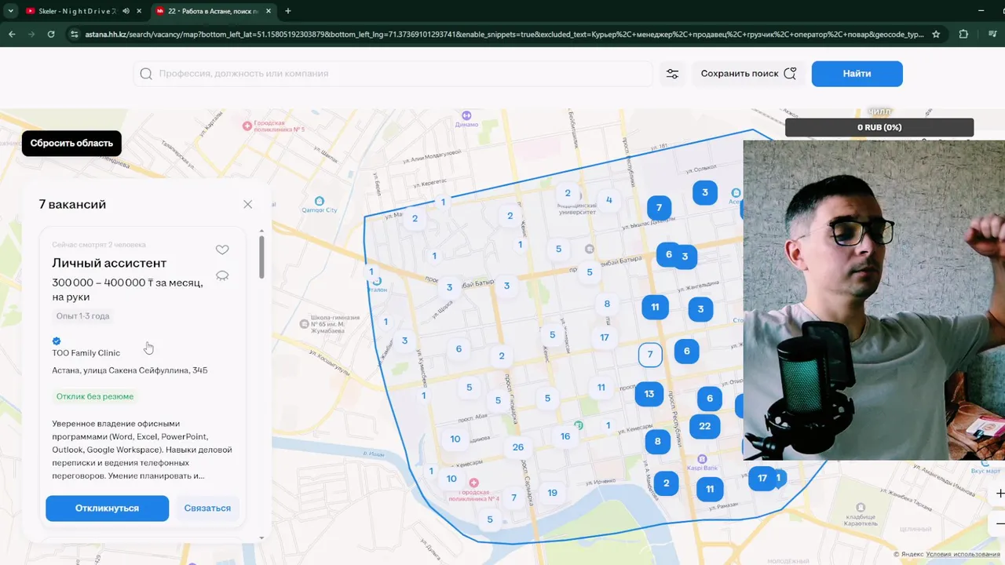This screenshot has width=1005, height=565.
Task: Select the Работа в Астане tab
Action: pos(212,11)
